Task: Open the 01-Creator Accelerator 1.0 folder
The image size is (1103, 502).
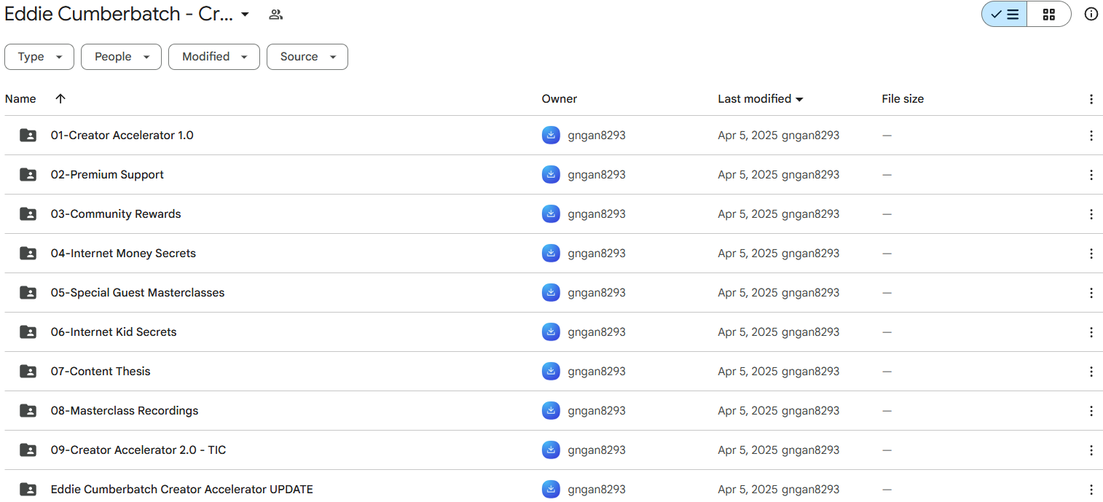Action: (122, 136)
